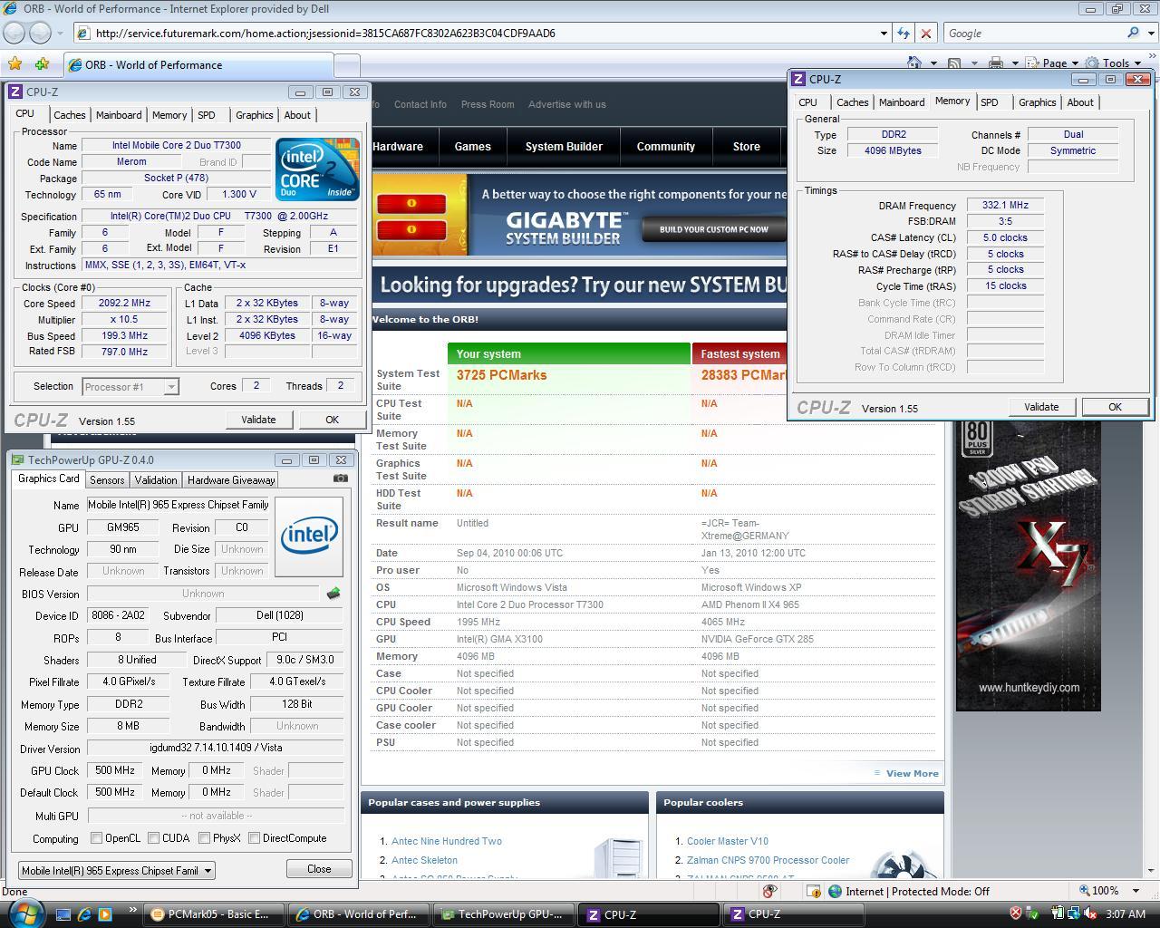
Task: Click Show Desktop icon in Quick Launch
Action: pos(63,914)
